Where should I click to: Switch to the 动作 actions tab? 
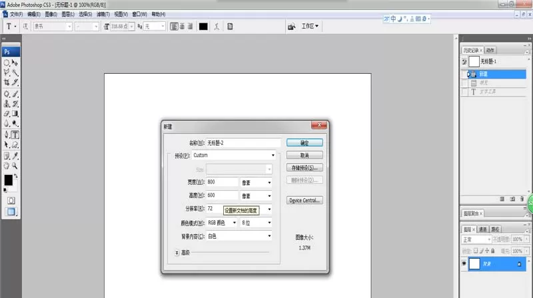[x=490, y=51]
